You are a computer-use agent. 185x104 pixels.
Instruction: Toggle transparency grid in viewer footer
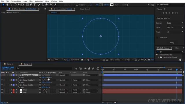pos(107,60)
